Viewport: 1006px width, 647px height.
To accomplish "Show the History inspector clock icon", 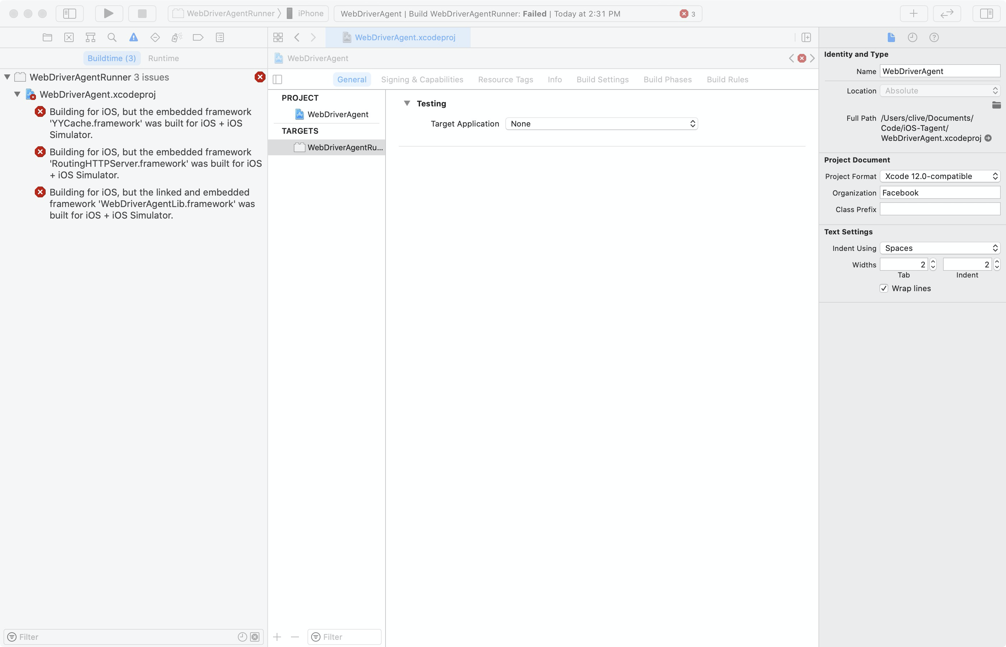I will pos(912,37).
